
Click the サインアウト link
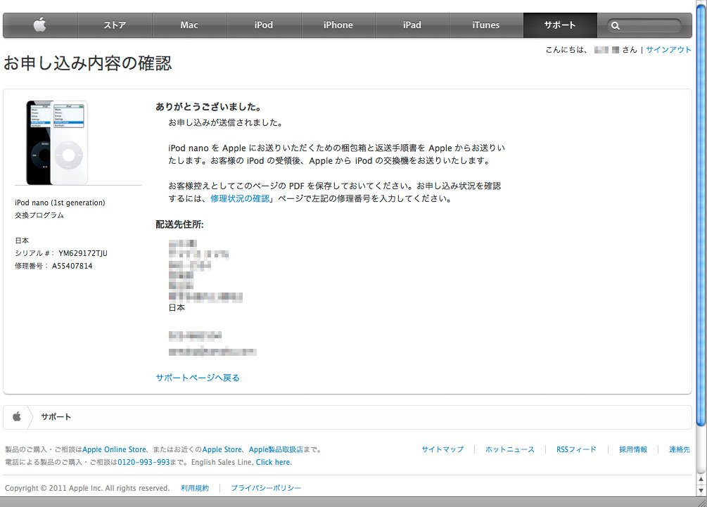(x=668, y=50)
